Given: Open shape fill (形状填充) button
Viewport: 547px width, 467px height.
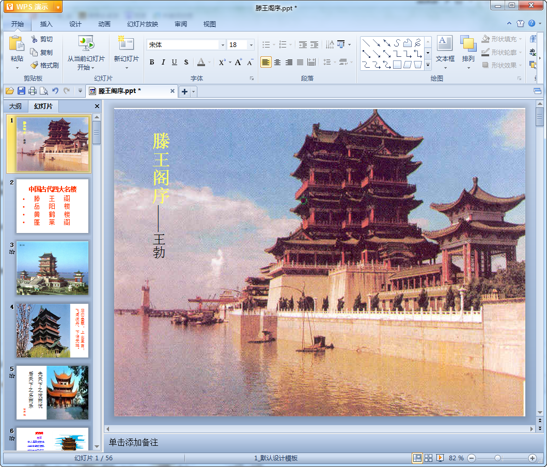Looking at the screenshot, I should coord(502,39).
